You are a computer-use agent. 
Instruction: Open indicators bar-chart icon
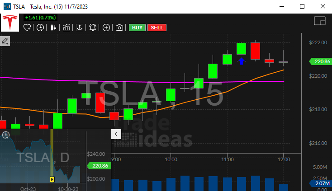coord(66,28)
